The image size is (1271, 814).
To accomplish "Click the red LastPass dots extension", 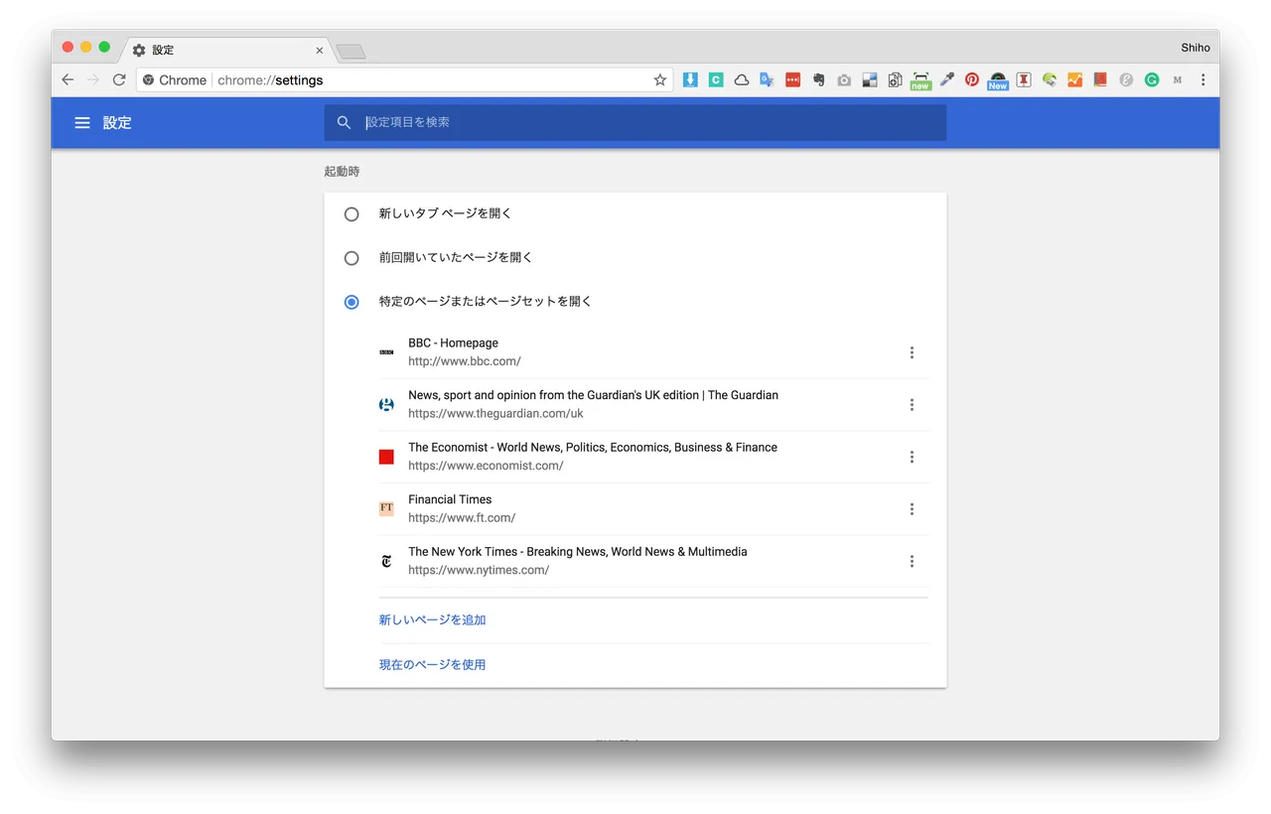I will click(792, 80).
